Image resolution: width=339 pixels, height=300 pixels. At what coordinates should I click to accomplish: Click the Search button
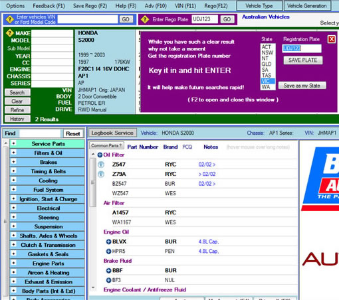[x=17, y=92]
